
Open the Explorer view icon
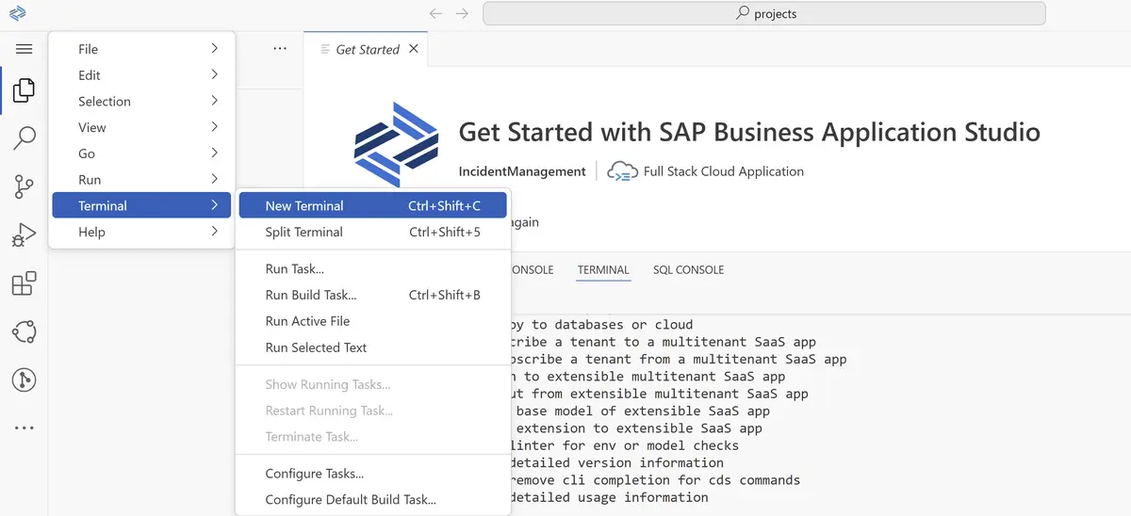tap(25, 90)
